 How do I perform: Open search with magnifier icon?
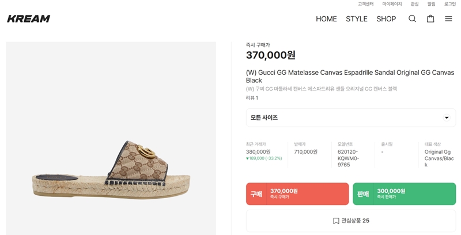tap(412, 18)
